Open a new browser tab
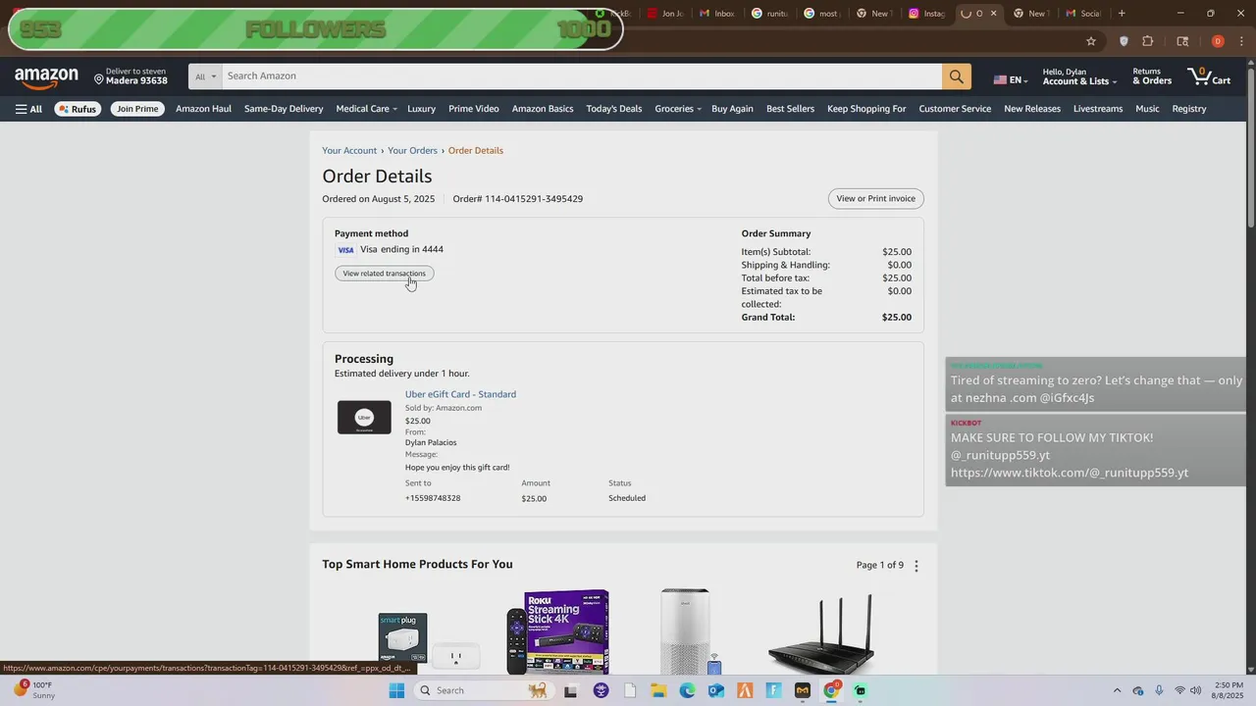This screenshot has height=706, width=1256. point(1122,14)
